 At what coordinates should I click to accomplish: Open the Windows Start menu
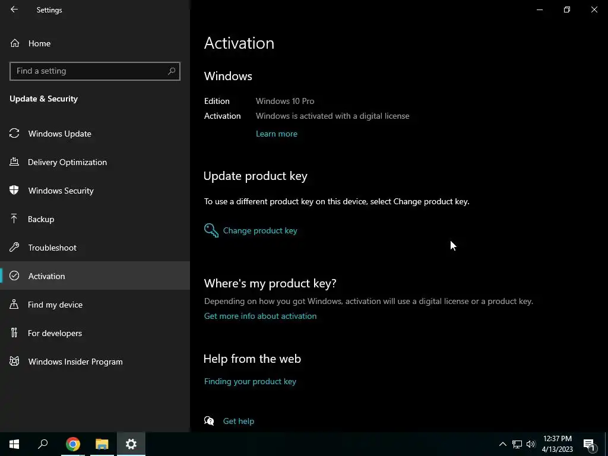14,444
